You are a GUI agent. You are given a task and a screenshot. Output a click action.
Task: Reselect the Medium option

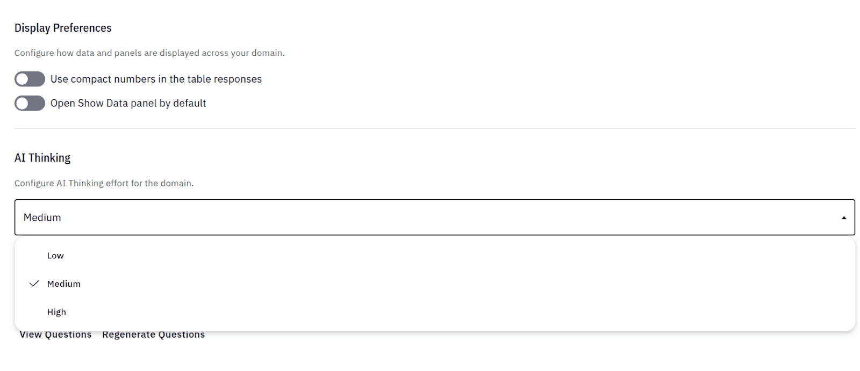(64, 283)
